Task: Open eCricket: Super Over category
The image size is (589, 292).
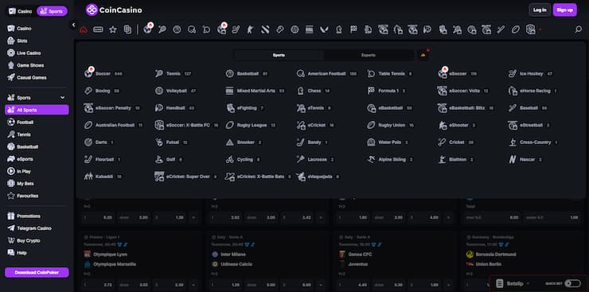Action: pyautogui.click(x=186, y=177)
